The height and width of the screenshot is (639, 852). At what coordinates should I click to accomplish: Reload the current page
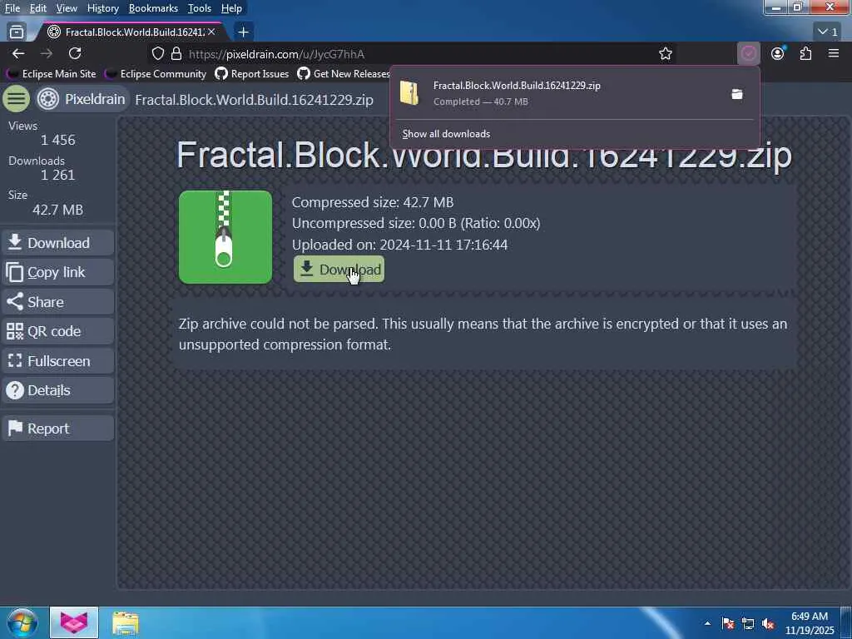click(x=75, y=53)
